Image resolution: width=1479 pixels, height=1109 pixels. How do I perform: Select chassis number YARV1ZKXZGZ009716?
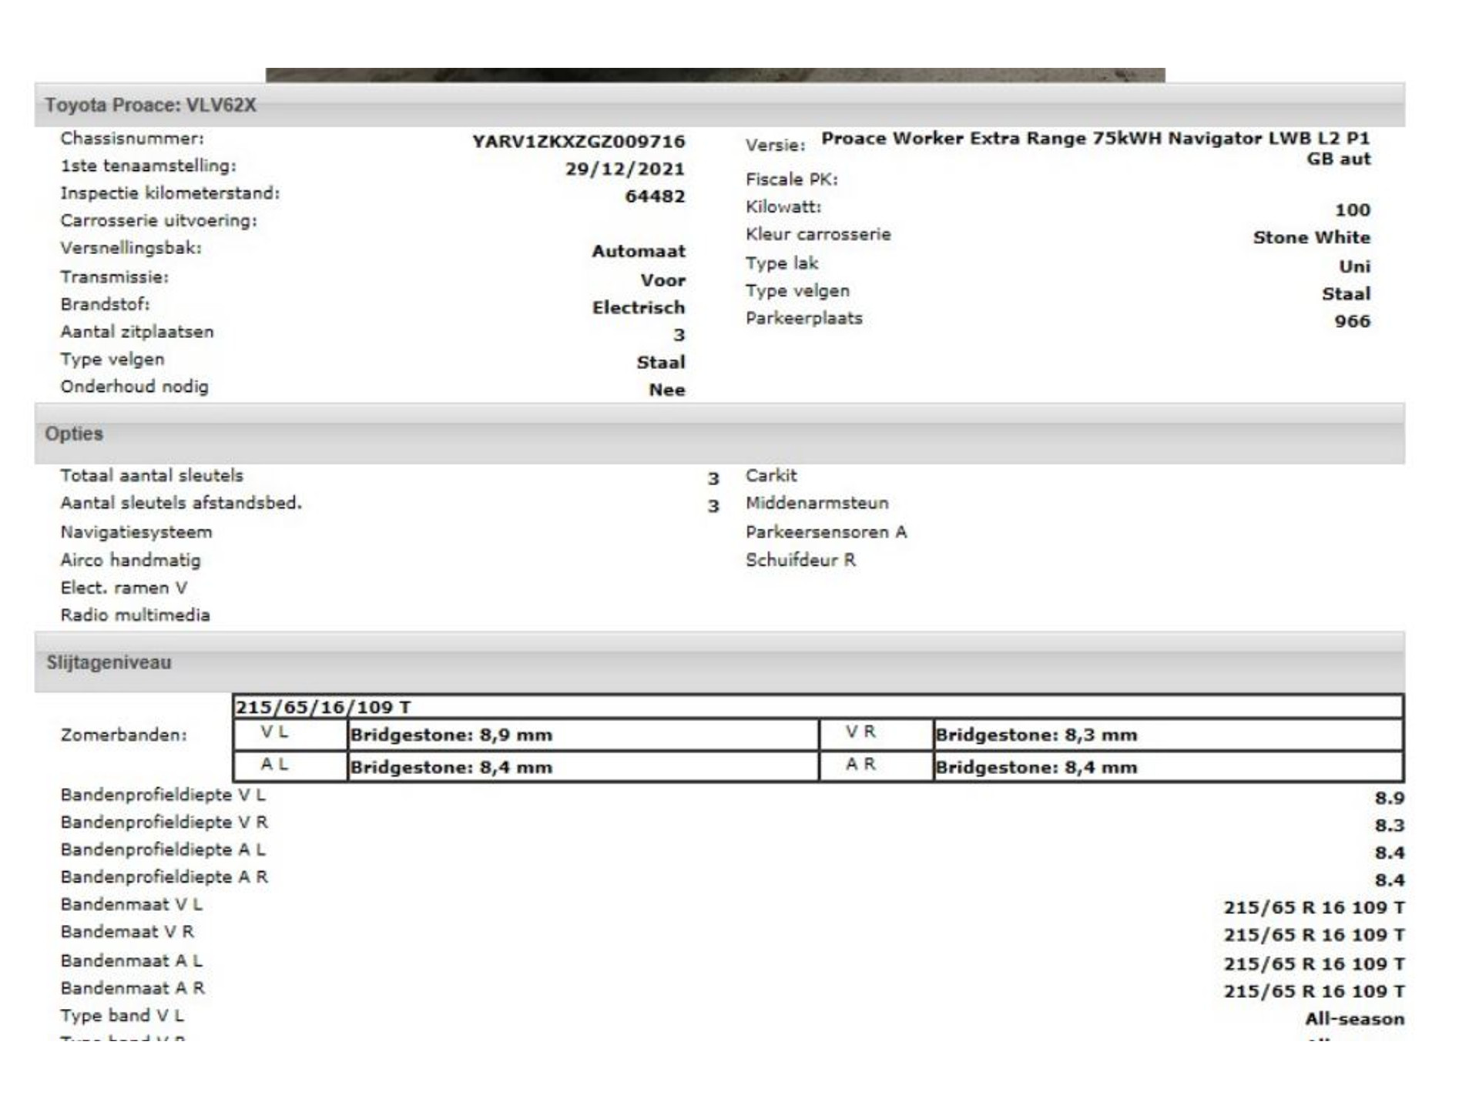coord(579,142)
